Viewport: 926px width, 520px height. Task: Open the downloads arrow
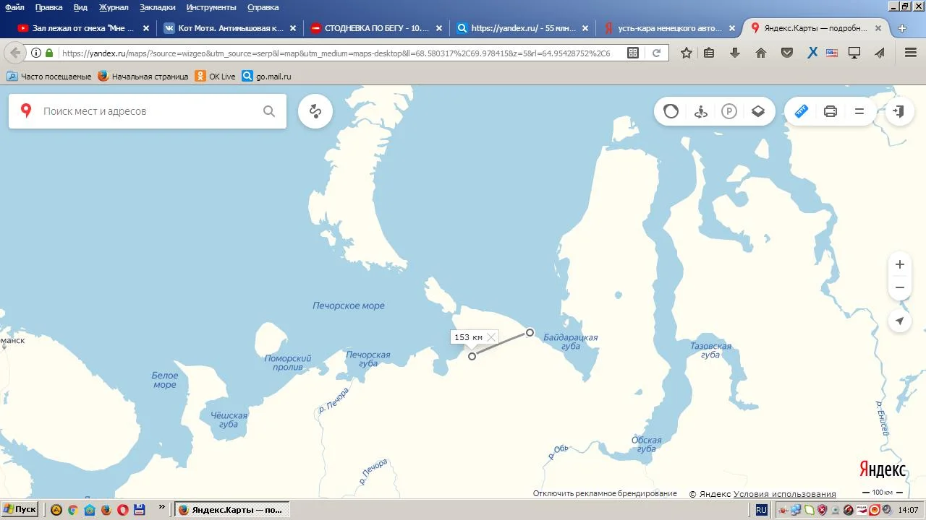click(x=735, y=53)
